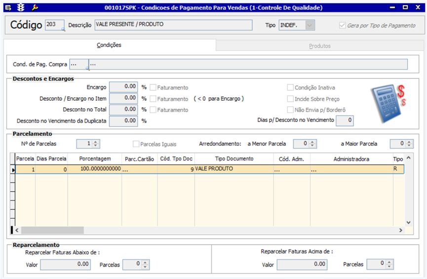Select the Condições tab
The width and height of the screenshot is (427, 279).
coord(110,45)
